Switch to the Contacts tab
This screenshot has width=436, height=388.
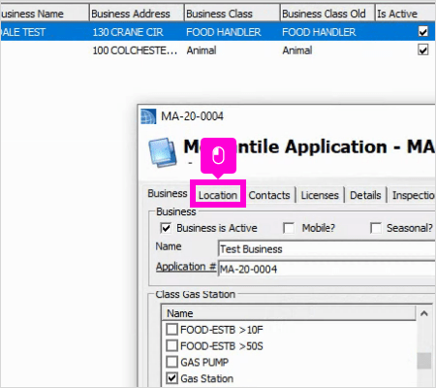point(269,195)
